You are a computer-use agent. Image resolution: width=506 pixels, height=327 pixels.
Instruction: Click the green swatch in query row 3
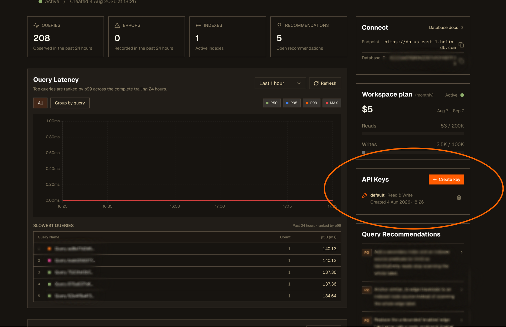point(49,272)
